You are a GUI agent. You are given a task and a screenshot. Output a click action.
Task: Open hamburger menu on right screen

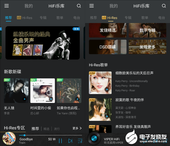point(92,6)
